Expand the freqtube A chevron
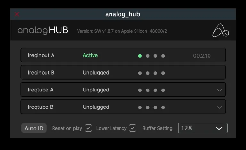Image resolution: width=246 pixels, height=150 pixels. coord(219,90)
